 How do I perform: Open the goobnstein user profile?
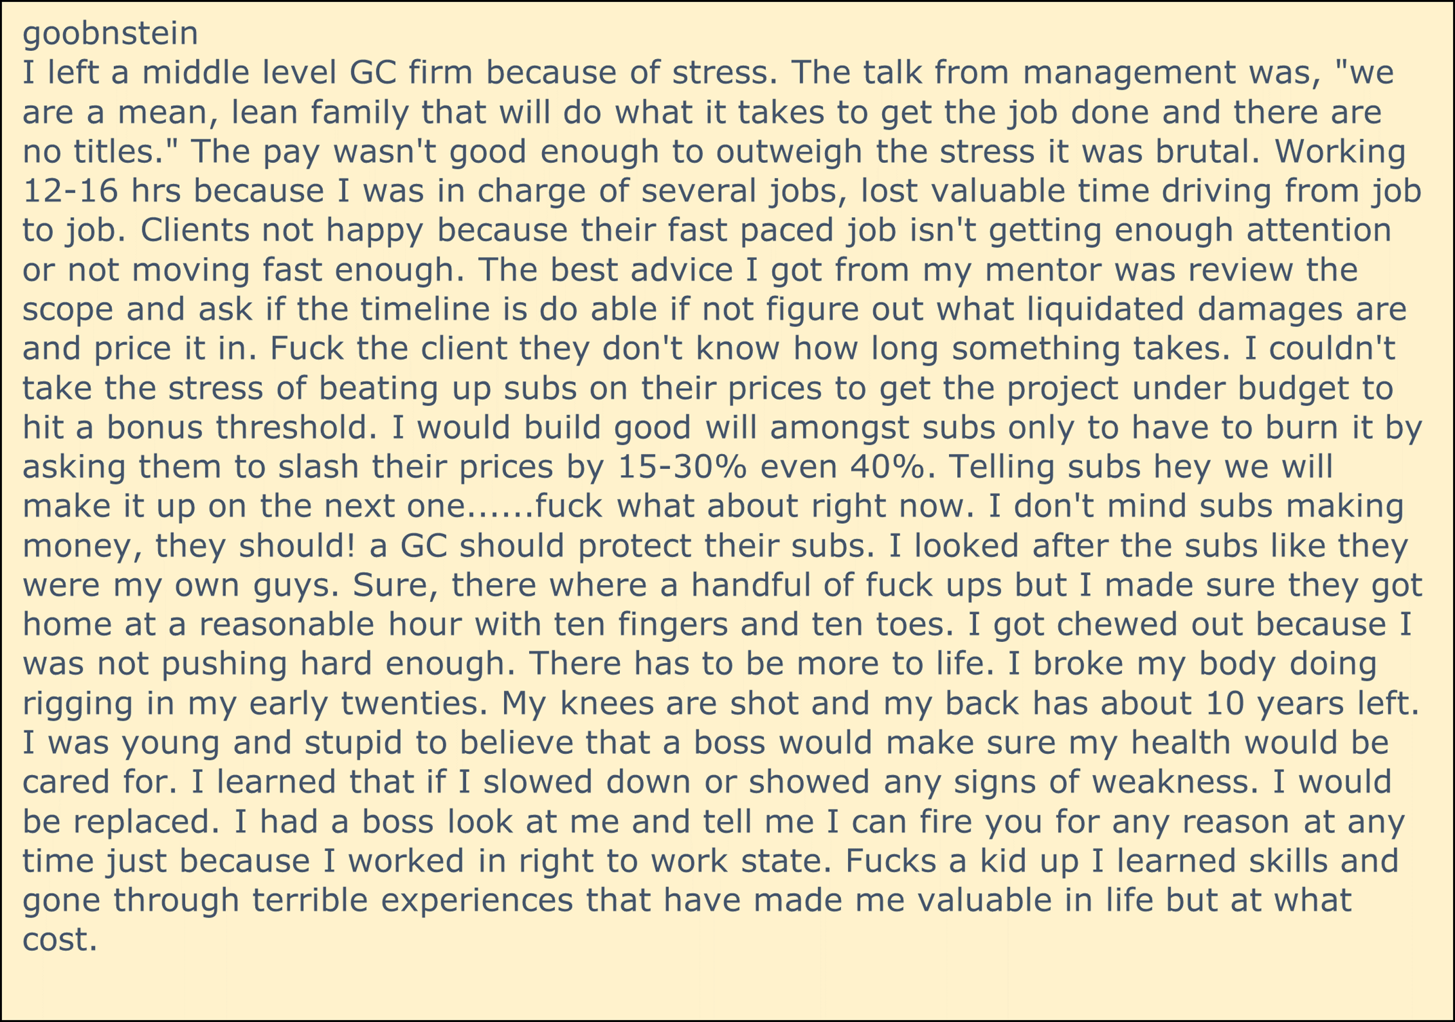[x=110, y=33]
